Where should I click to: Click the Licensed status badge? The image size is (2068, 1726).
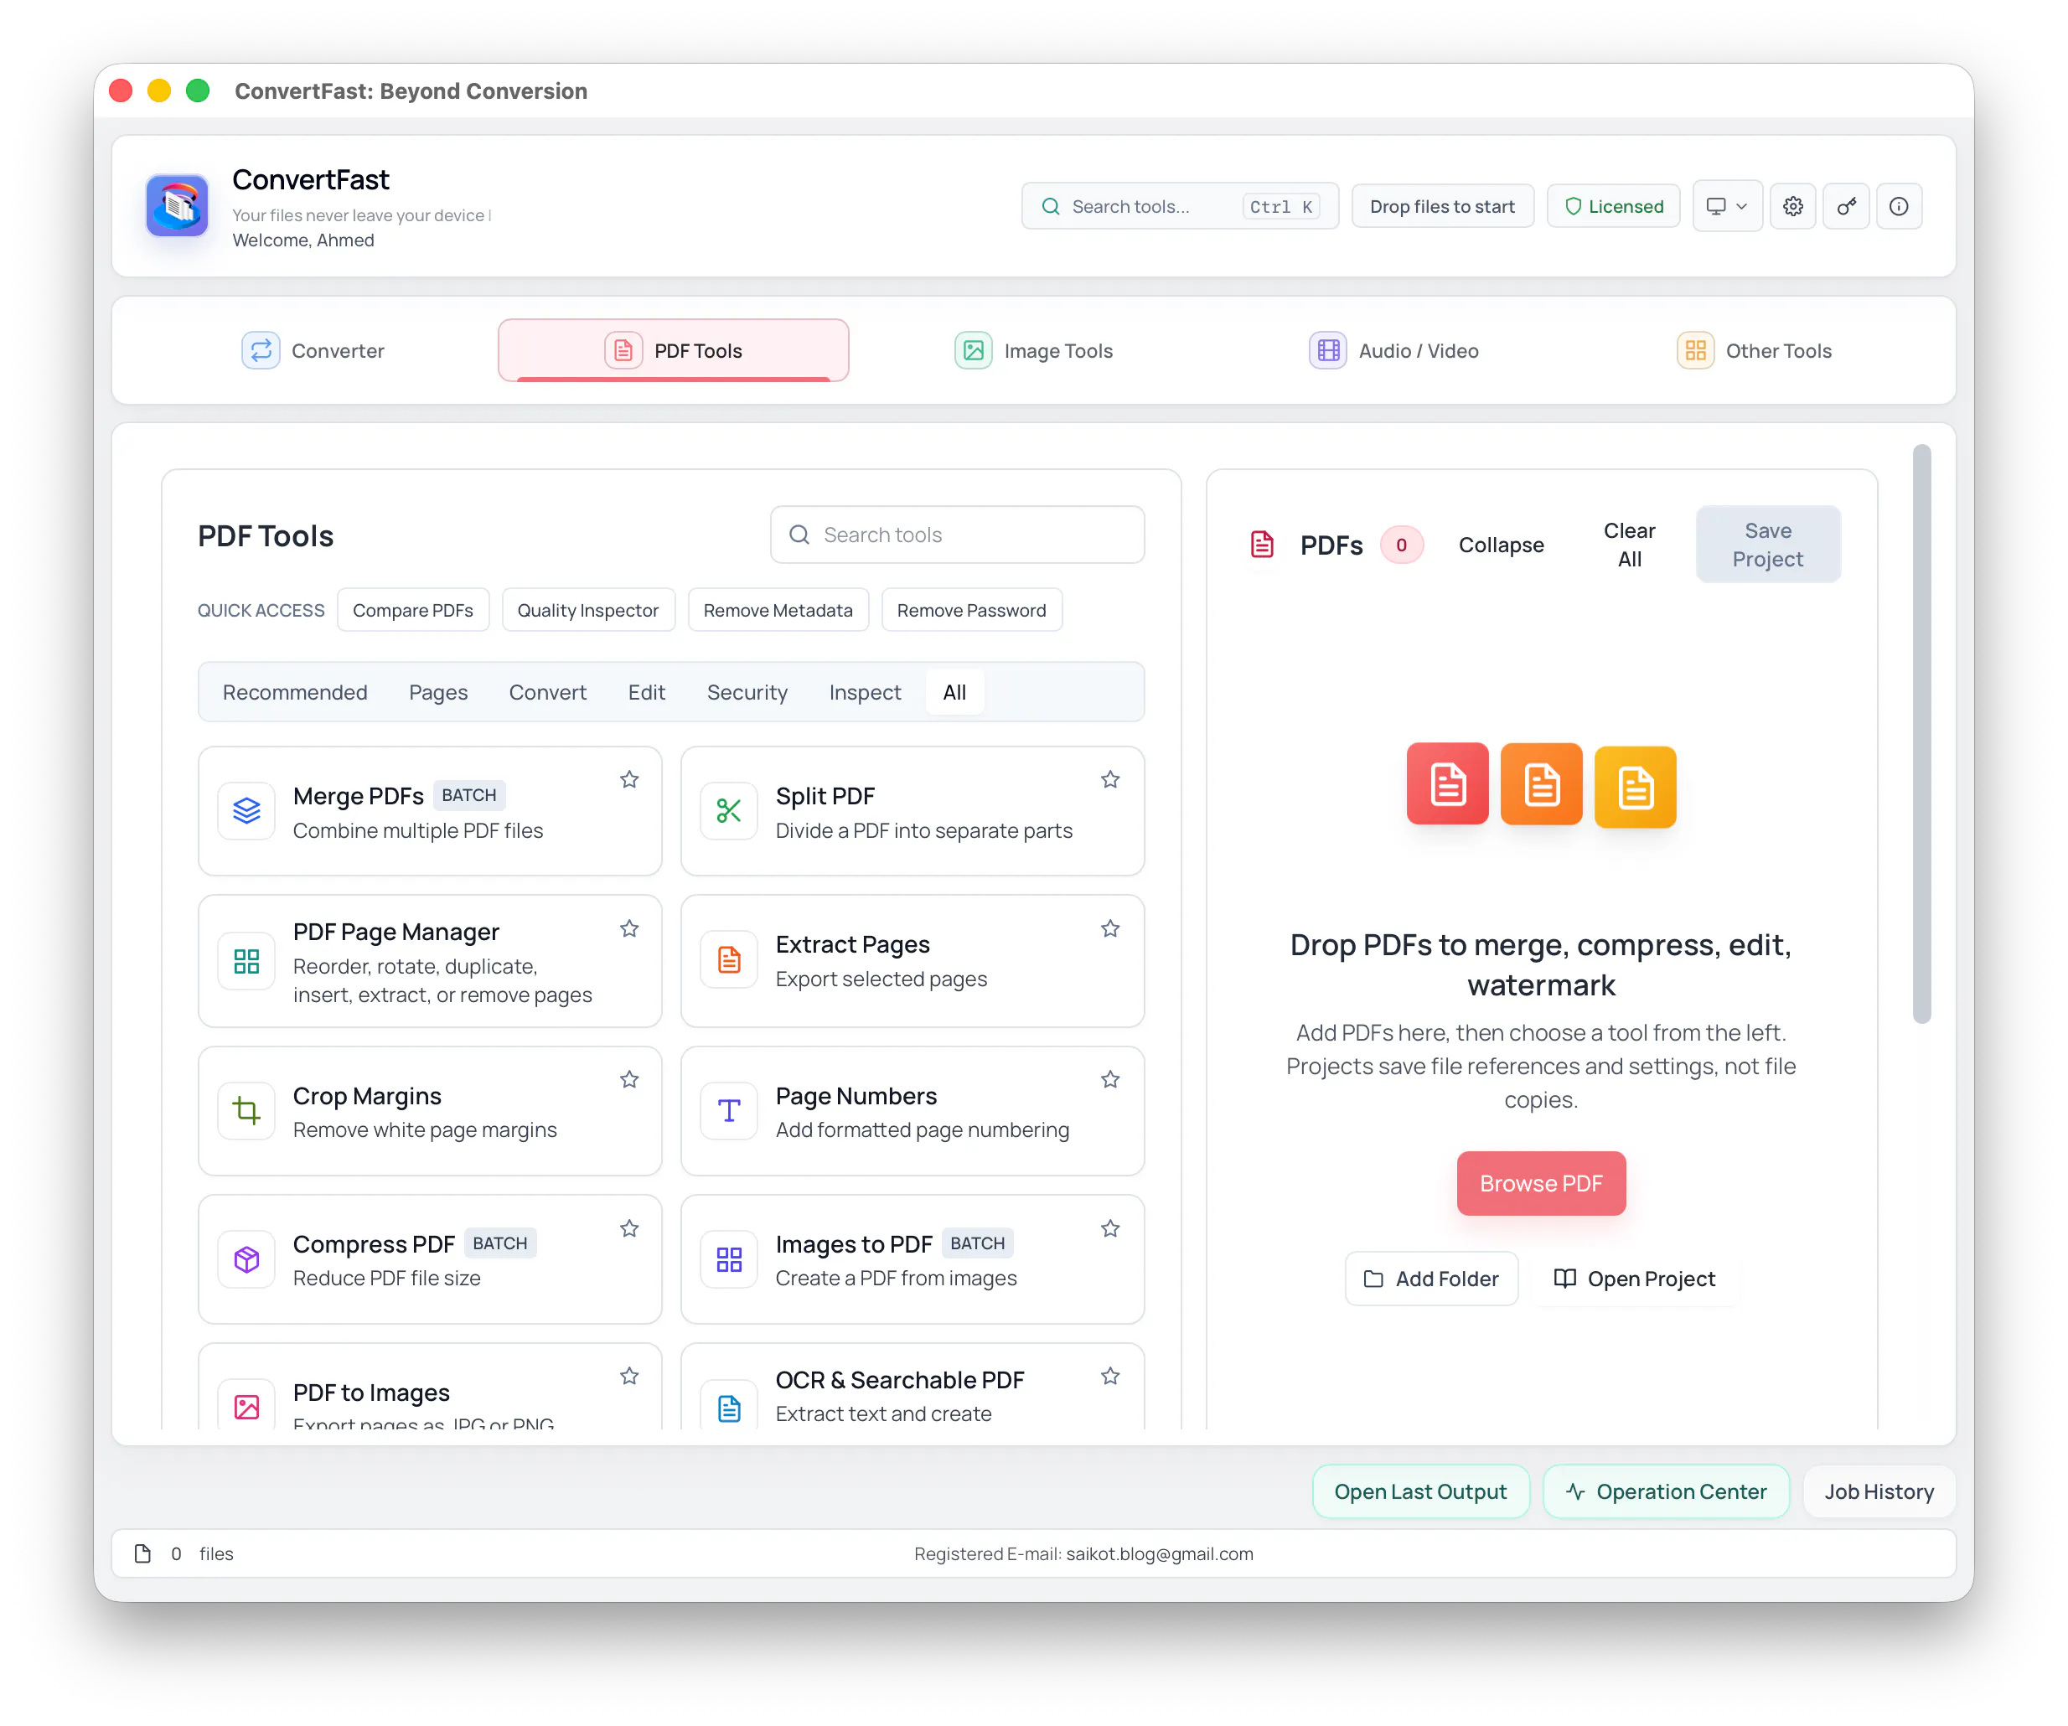click(1614, 207)
